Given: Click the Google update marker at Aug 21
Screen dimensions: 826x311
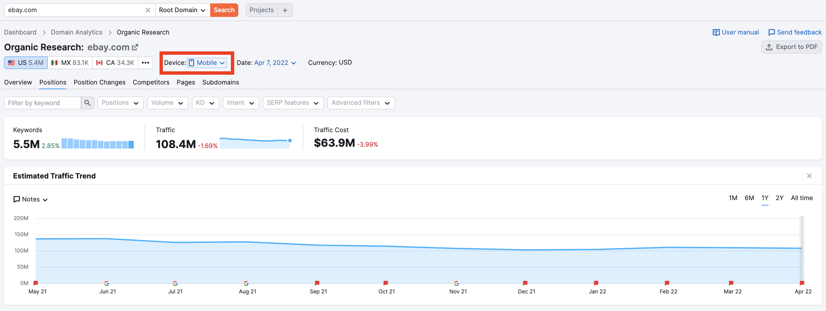Looking at the screenshot, I should [x=246, y=283].
